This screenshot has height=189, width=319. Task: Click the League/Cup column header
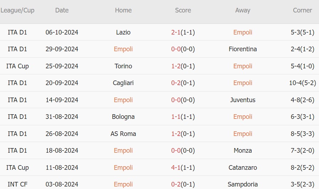17,10
